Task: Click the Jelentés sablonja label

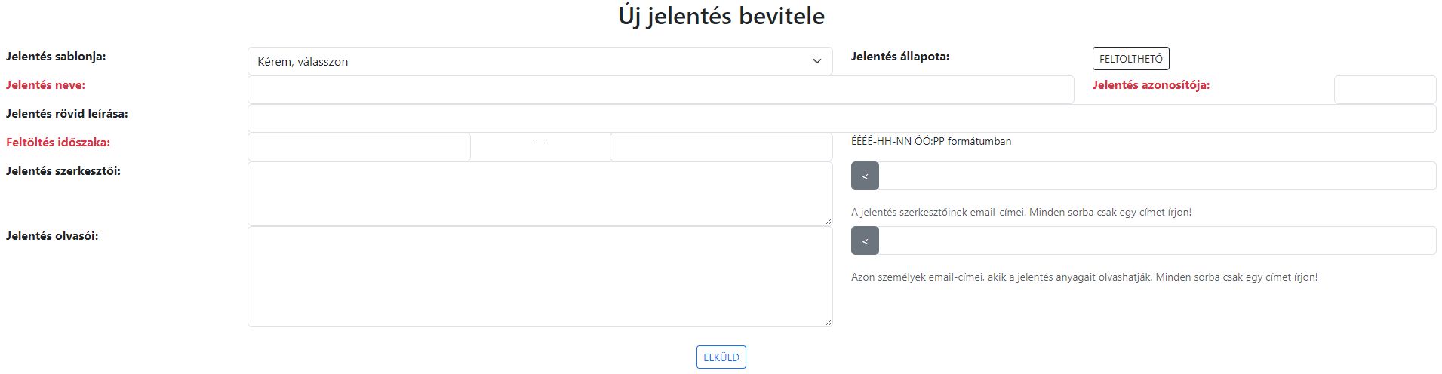Action: click(x=56, y=57)
